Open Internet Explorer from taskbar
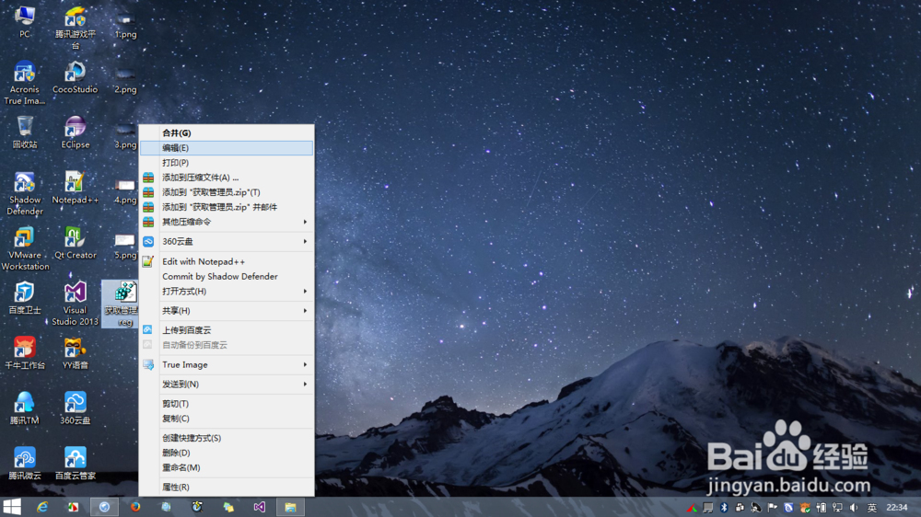Viewport: 921px width, 517px height. (x=42, y=507)
